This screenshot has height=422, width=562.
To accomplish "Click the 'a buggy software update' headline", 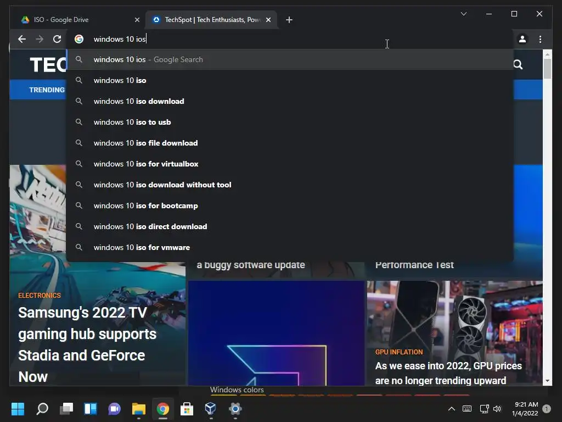I will pos(251,265).
